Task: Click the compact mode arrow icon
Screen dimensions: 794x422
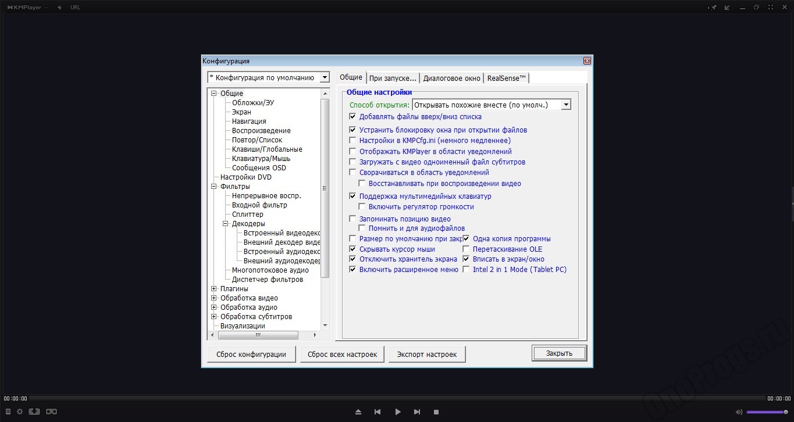Action: (728, 8)
